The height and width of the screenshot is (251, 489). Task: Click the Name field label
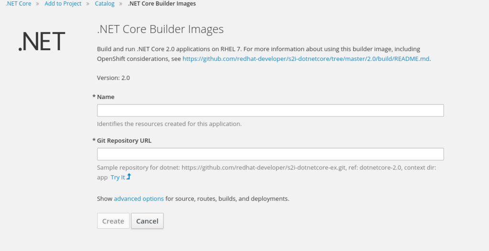pos(106,97)
